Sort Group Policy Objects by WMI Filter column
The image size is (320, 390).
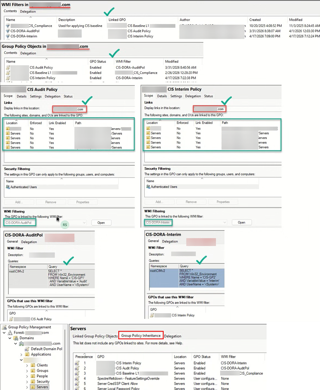click(138, 62)
